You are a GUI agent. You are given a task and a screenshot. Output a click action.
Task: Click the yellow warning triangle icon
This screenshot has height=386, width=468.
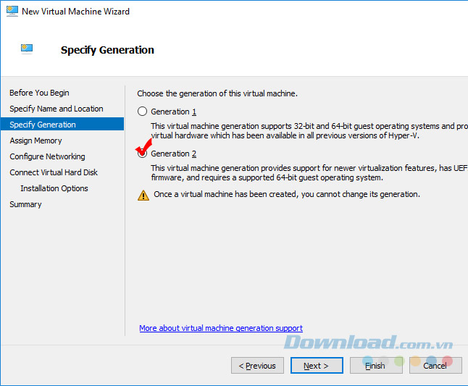tap(143, 195)
